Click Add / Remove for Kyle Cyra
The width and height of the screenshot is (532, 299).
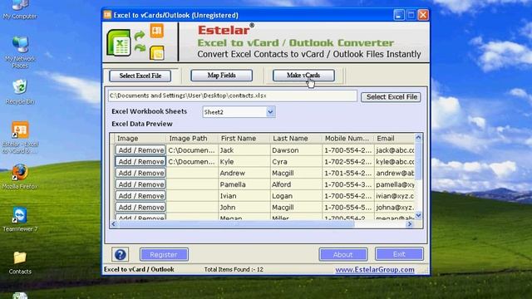(x=140, y=161)
